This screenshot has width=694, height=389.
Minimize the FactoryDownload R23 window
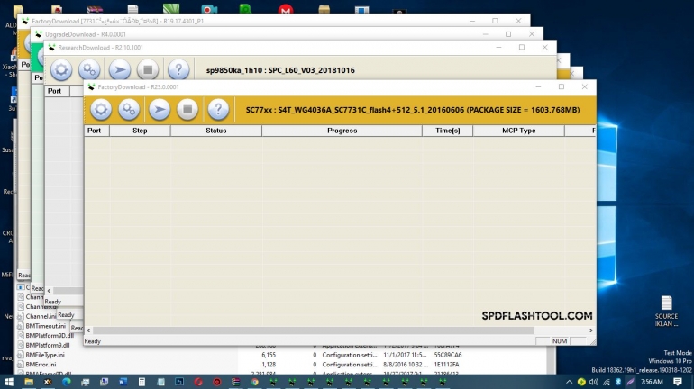538,86
